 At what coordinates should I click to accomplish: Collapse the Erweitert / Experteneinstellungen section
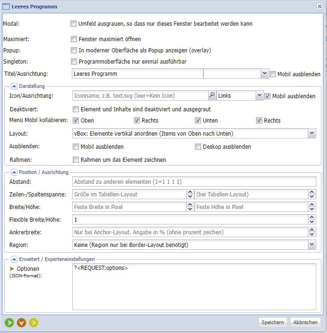(x=14, y=259)
